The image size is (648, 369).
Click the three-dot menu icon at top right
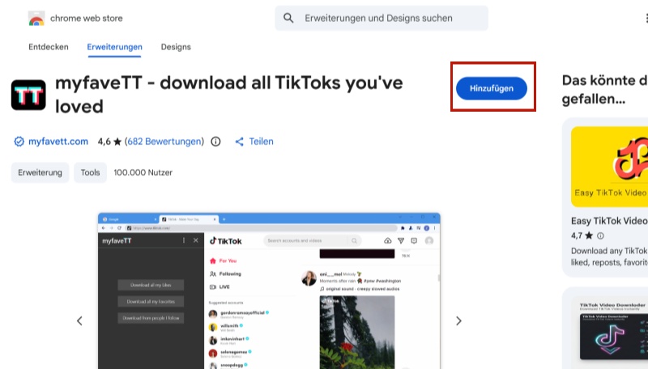pos(646,18)
